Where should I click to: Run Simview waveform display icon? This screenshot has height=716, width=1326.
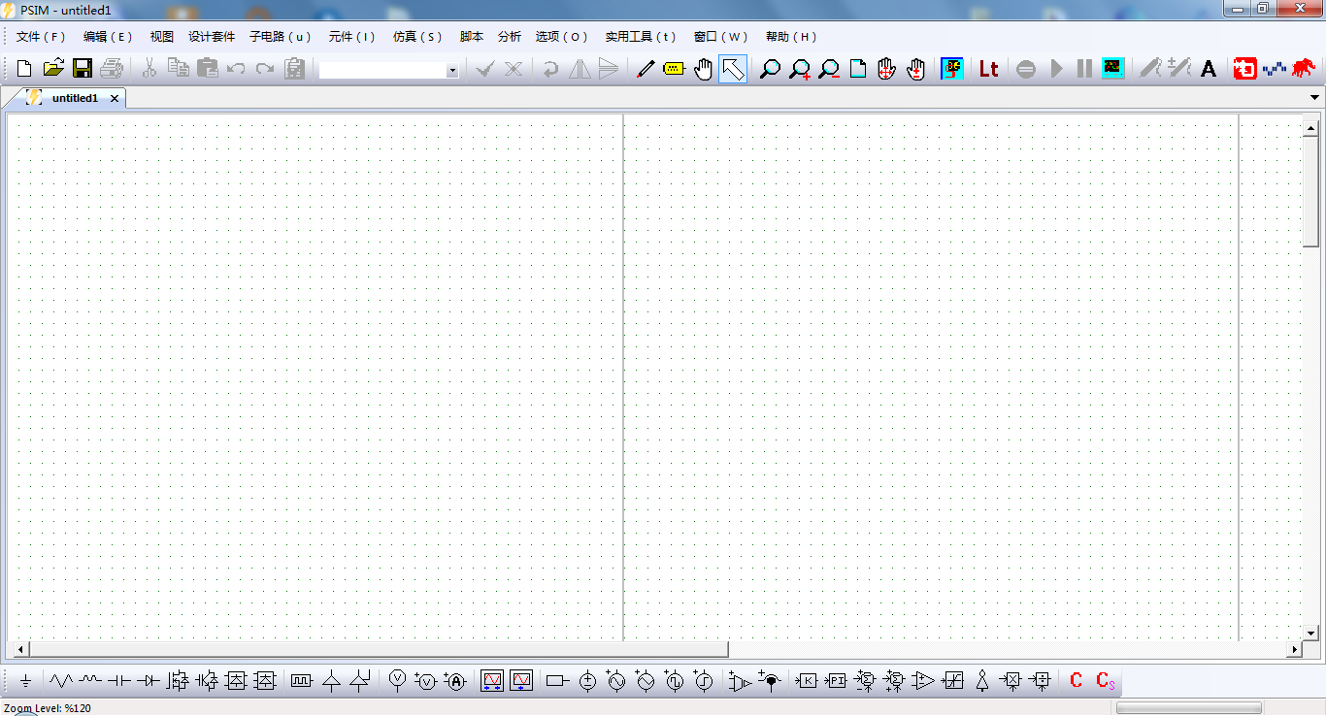point(1113,69)
